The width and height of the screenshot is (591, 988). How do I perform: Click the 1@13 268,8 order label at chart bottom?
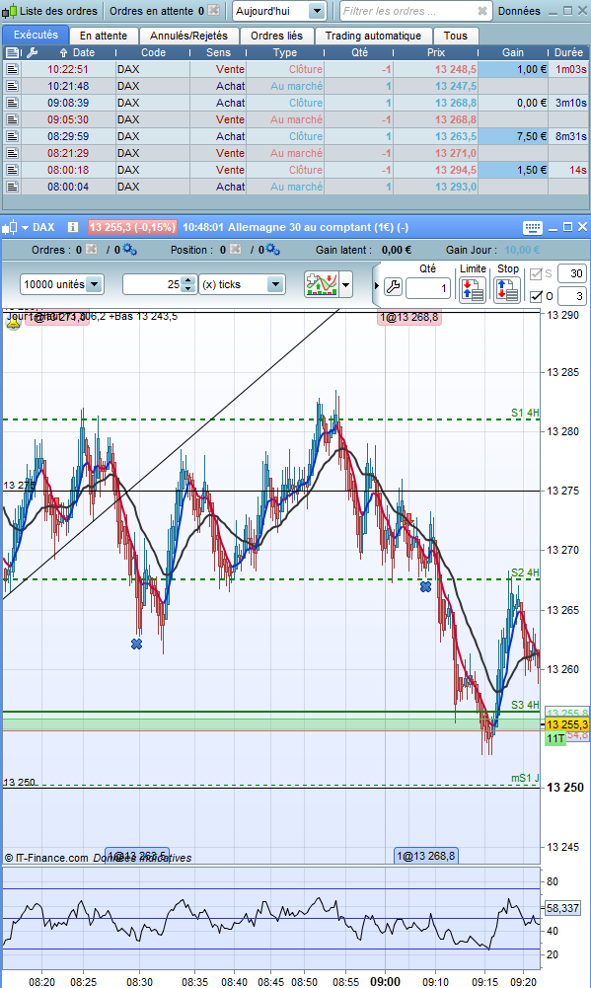point(426,856)
